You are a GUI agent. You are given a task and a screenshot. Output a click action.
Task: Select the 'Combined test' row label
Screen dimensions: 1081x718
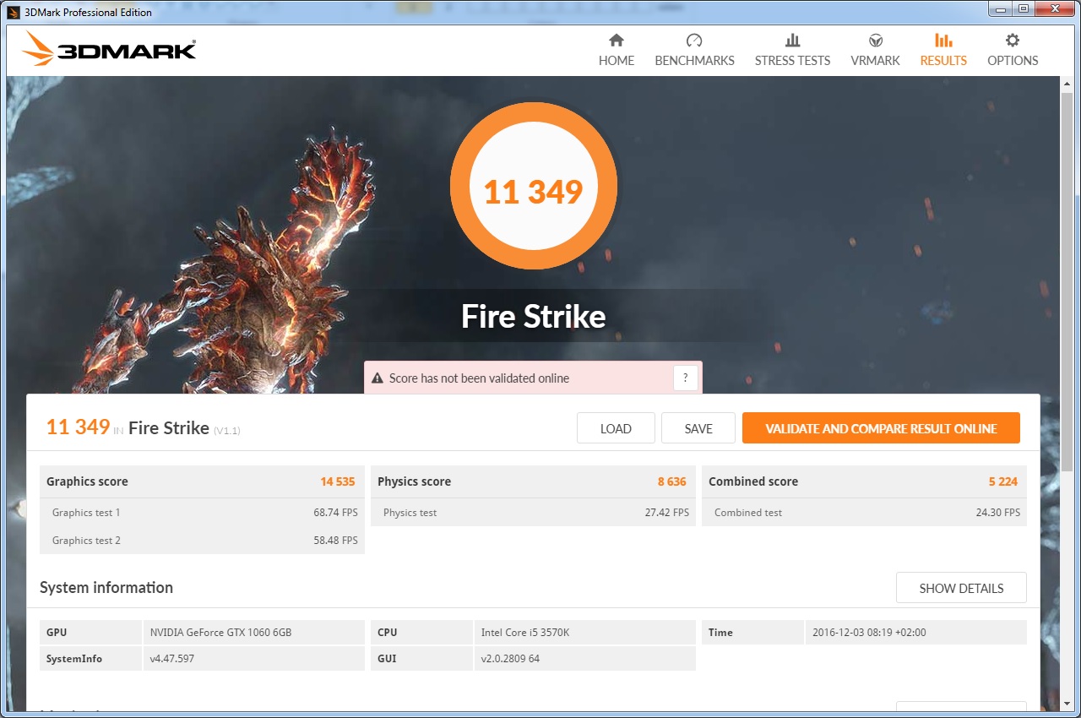[748, 513]
